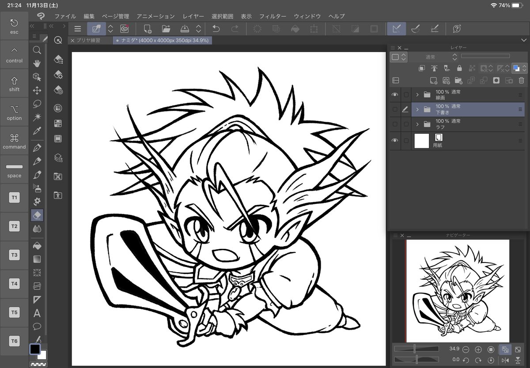The height and width of the screenshot is (368, 530).
Task: Open the フィルター menu
Action: [x=273, y=16]
